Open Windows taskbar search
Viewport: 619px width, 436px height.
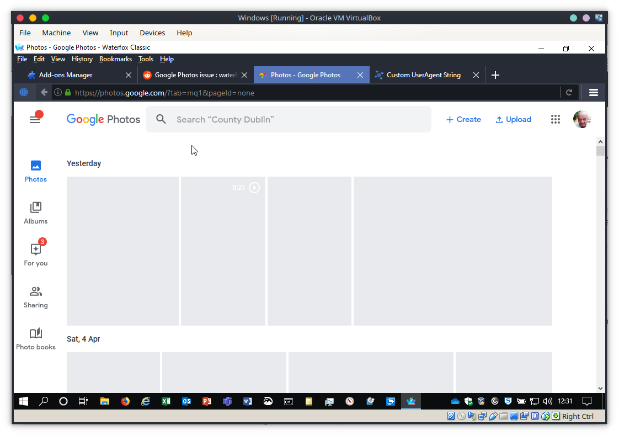(x=44, y=401)
